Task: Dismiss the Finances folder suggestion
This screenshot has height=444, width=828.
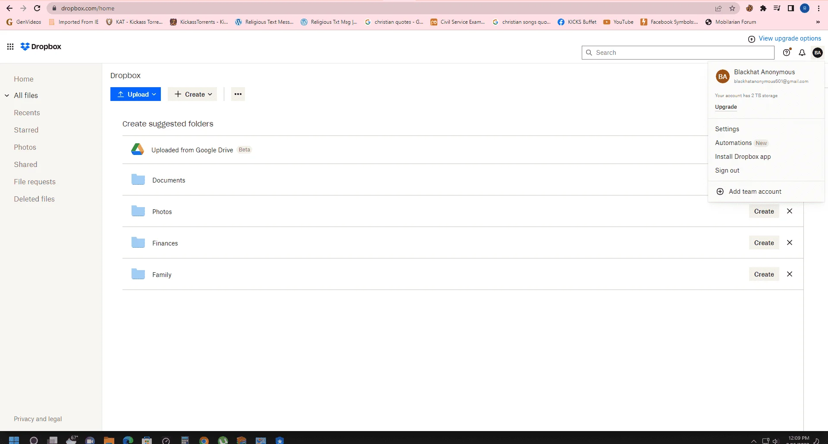Action: 790,242
